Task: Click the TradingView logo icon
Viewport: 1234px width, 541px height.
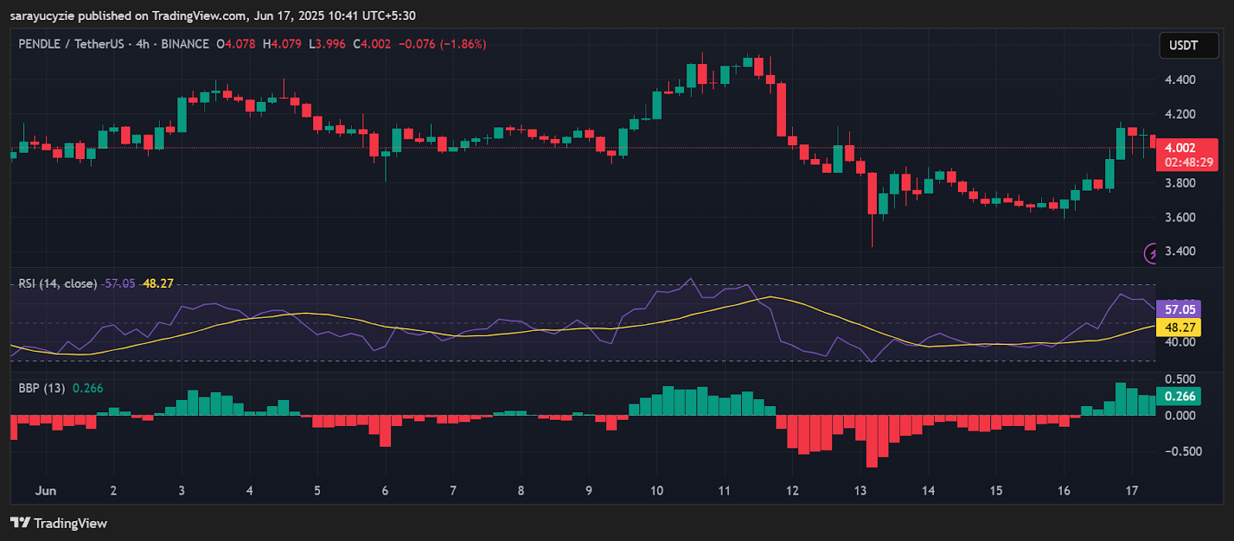Action: [x=20, y=523]
